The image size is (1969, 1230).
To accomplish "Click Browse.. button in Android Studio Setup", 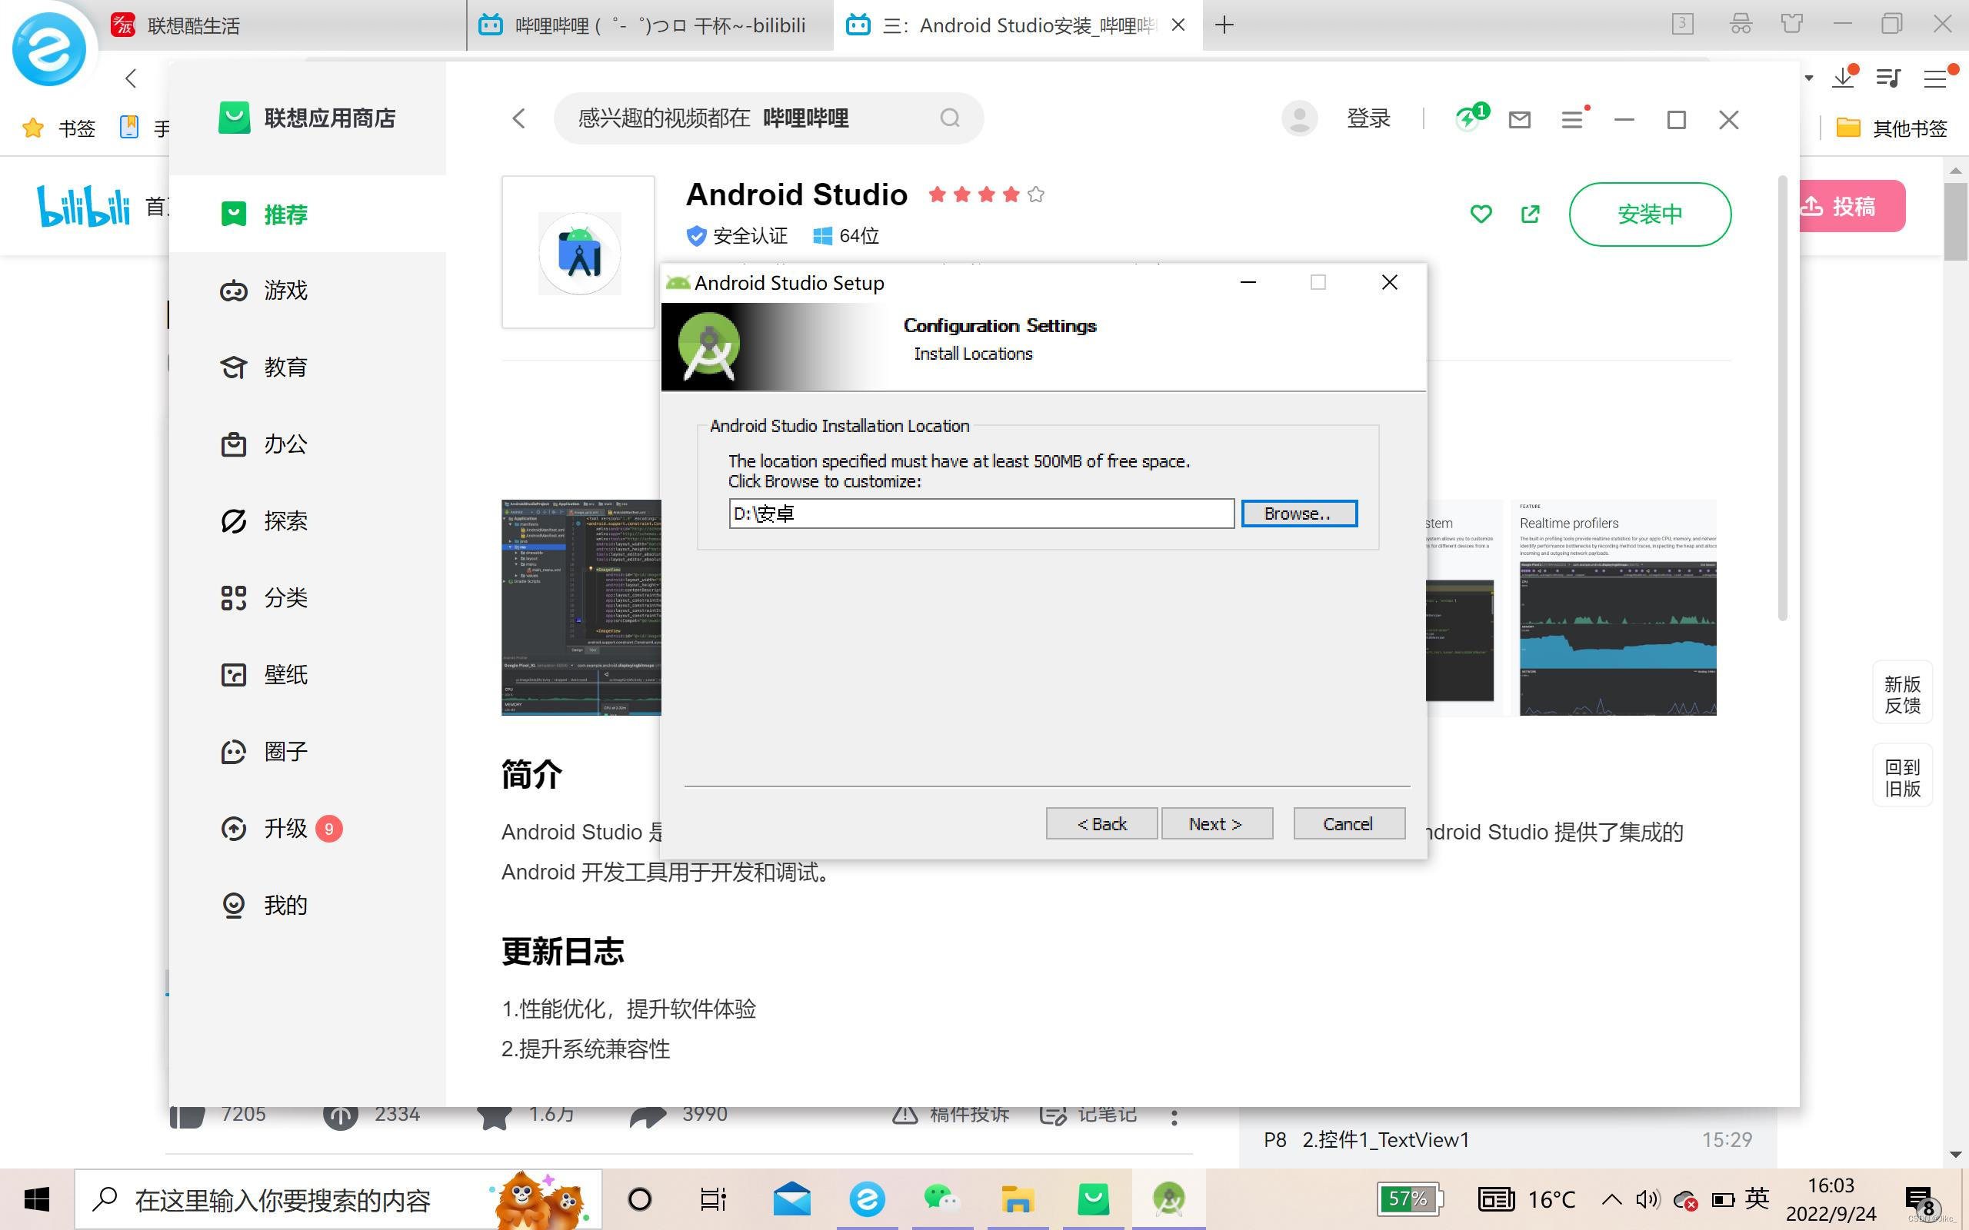I will [x=1298, y=514].
